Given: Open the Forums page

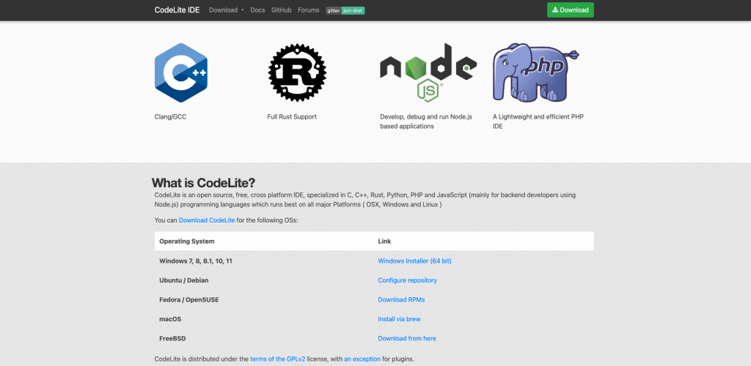Looking at the screenshot, I should point(309,10).
